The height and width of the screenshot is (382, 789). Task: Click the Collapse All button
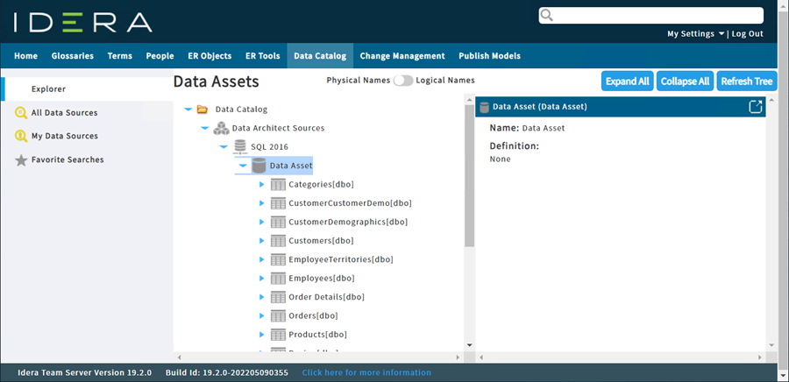point(685,81)
